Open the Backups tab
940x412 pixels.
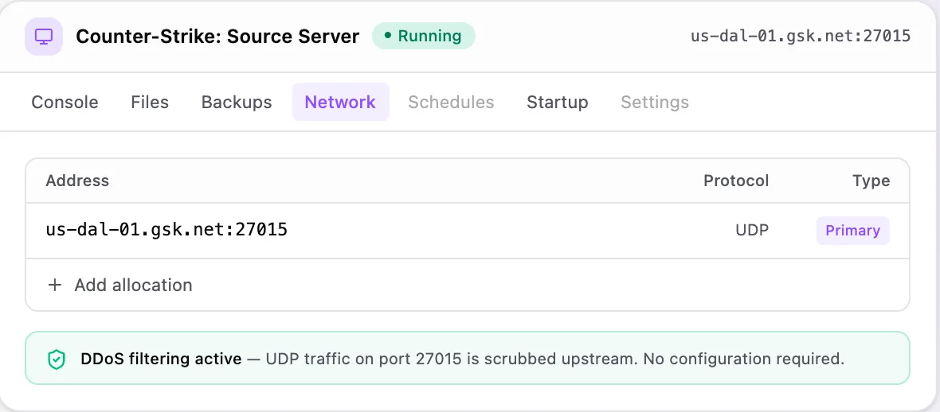237,102
